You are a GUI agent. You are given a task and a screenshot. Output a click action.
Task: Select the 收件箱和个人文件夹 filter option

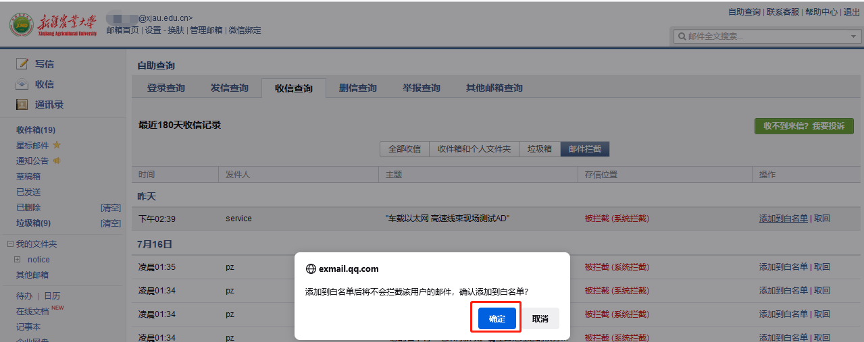click(474, 149)
